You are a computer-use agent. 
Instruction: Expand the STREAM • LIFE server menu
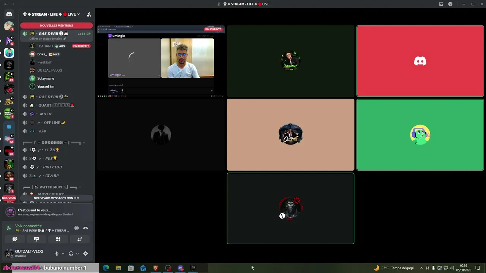51,14
